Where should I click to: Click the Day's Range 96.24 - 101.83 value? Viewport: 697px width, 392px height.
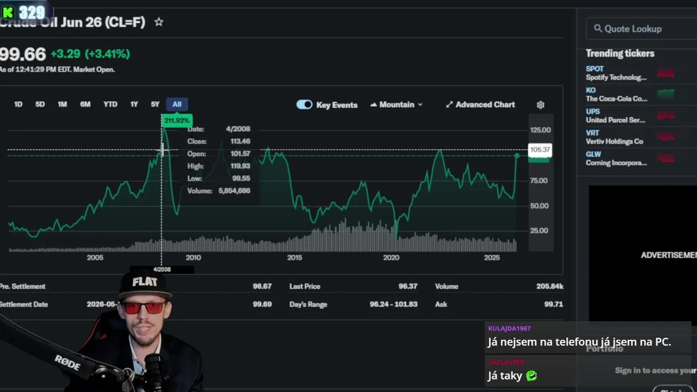tap(393, 304)
